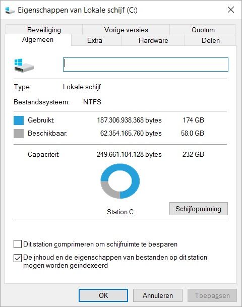Click the Annuleren button

158,295
